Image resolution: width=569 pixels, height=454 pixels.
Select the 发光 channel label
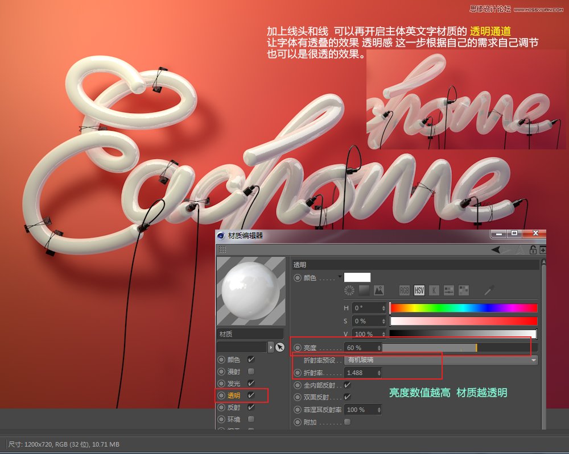click(235, 384)
